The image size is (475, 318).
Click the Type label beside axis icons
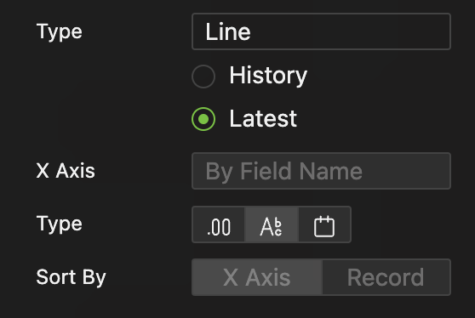59,224
